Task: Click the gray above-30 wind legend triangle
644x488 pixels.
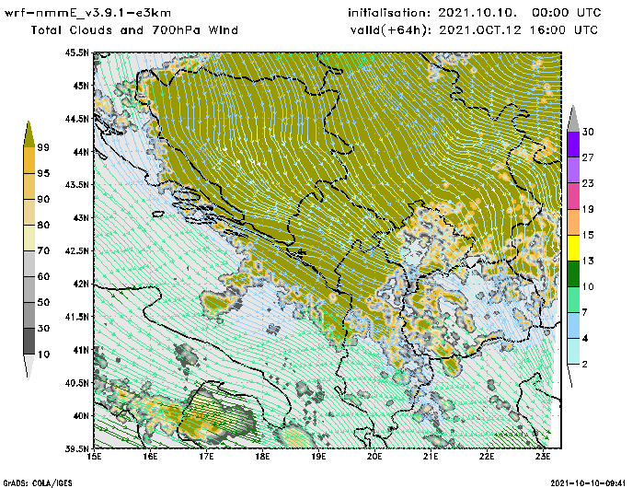Action: click(x=573, y=119)
